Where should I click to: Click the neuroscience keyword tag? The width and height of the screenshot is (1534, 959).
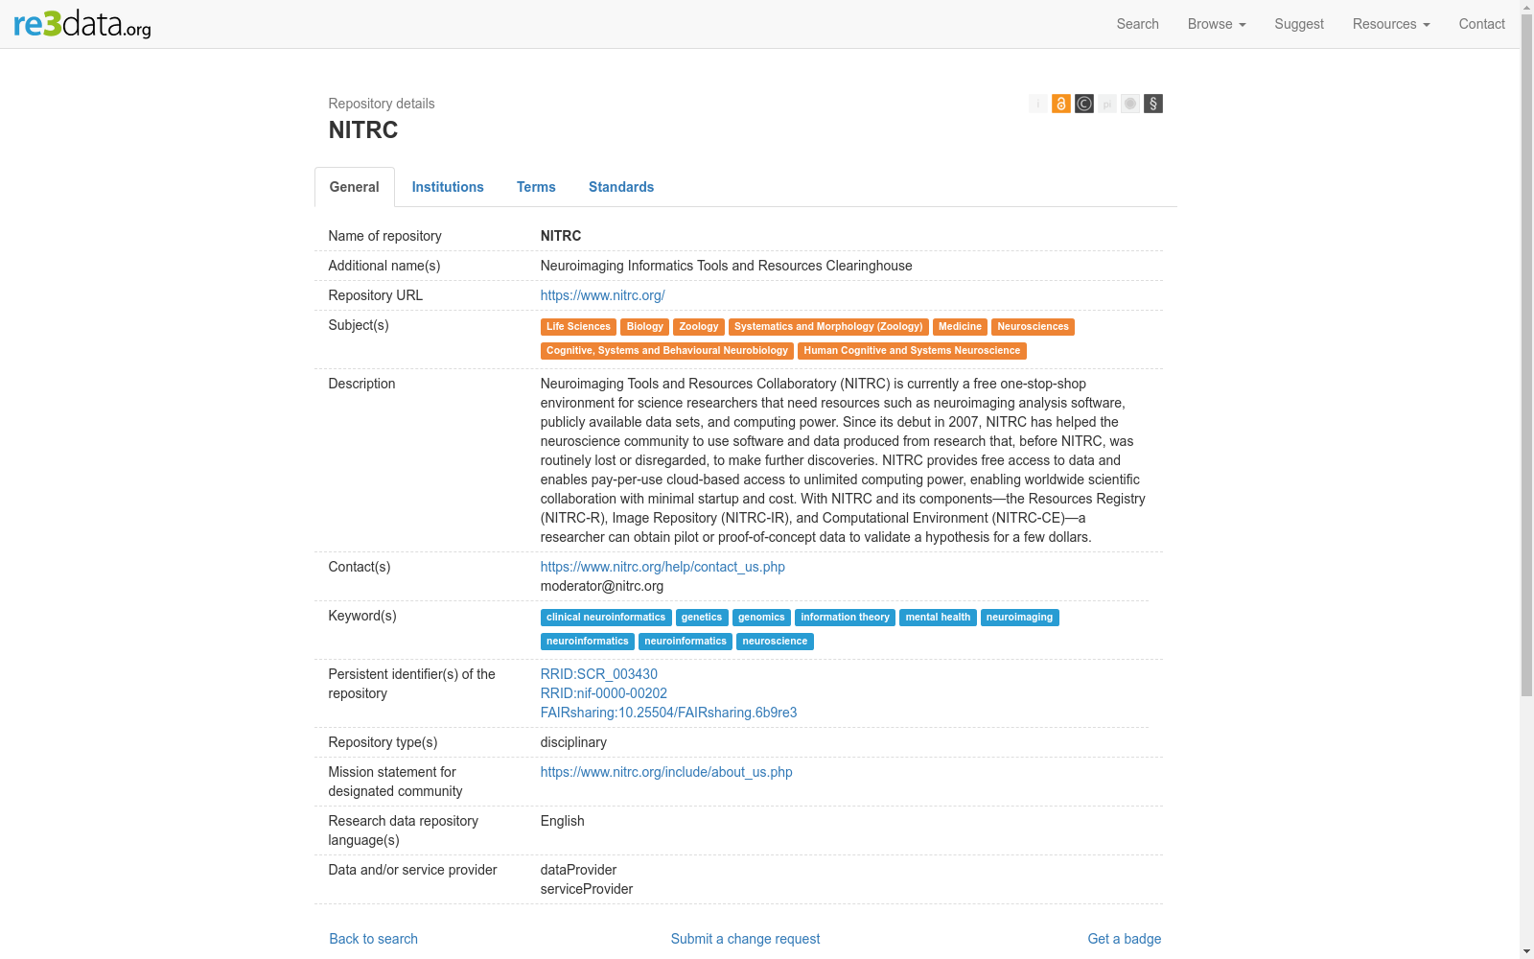(775, 642)
